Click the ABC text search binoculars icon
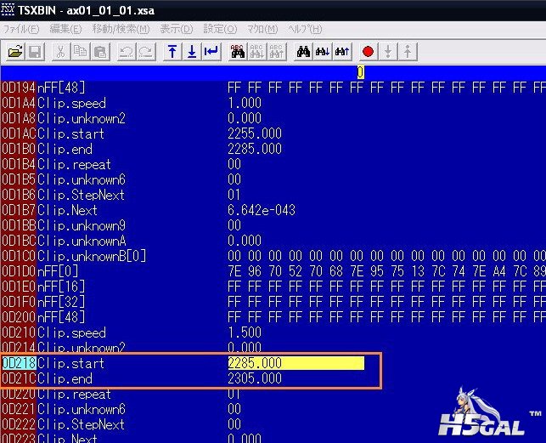546x443 pixels. click(237, 52)
